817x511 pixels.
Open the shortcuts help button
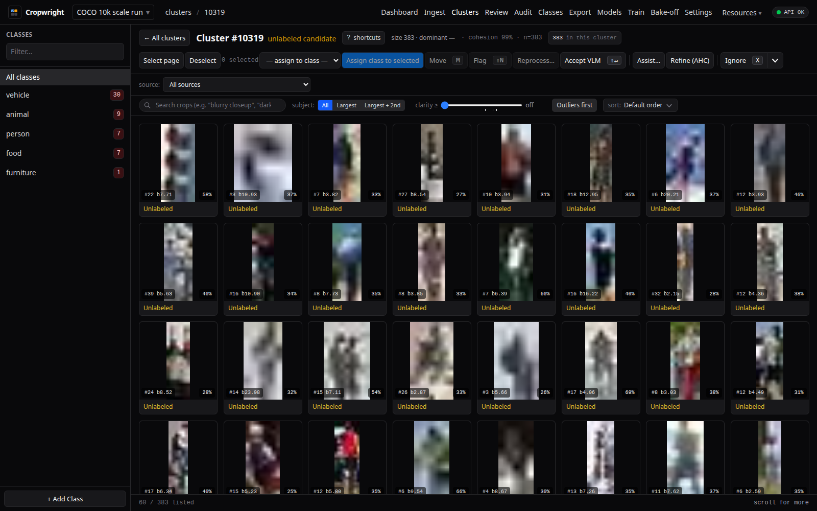coord(364,38)
